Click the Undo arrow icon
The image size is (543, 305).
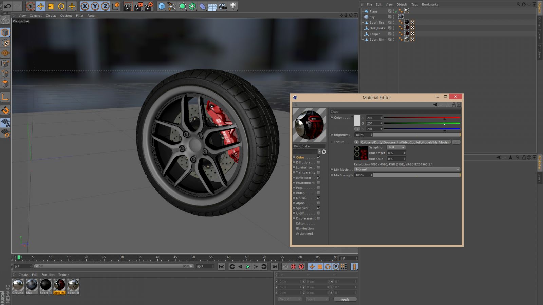(x=7, y=6)
